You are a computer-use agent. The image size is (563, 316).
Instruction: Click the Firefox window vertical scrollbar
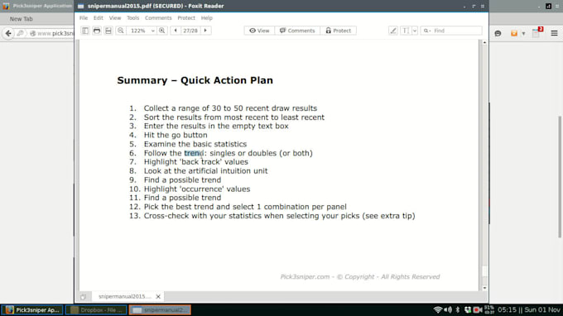point(560,176)
